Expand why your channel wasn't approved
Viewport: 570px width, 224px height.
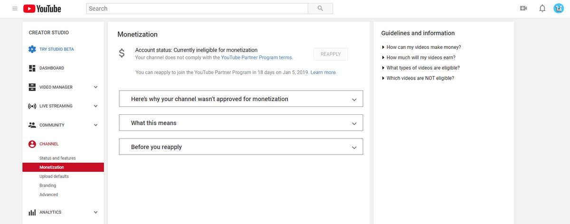coord(241,99)
